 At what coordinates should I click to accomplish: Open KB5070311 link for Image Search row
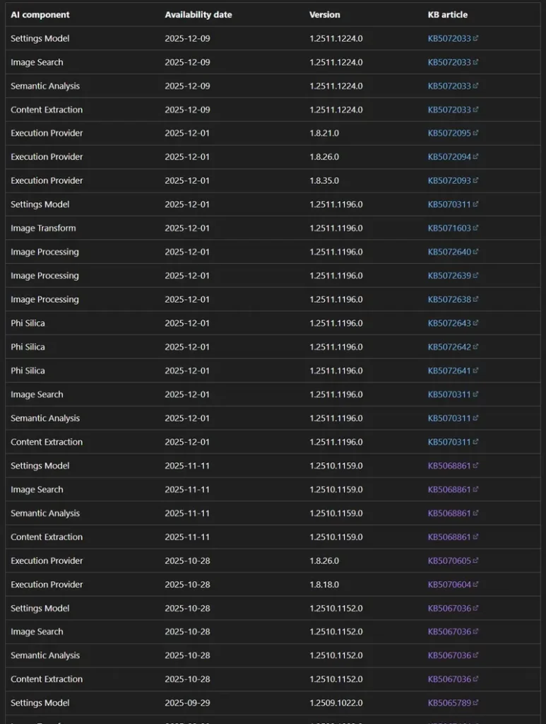[x=449, y=395]
